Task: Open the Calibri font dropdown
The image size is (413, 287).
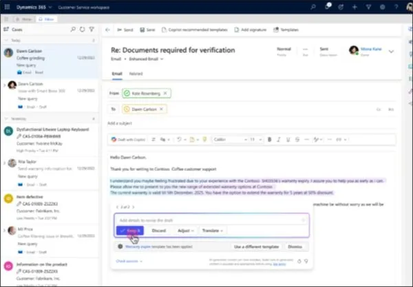Action: pos(231,140)
